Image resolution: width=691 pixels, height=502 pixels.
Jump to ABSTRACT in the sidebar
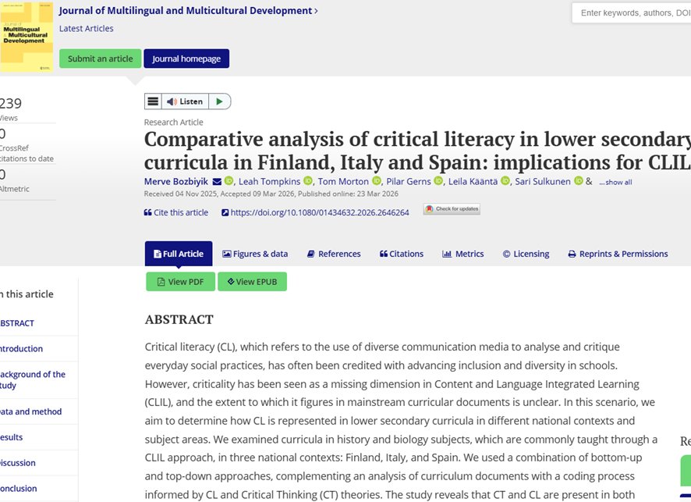coord(17,323)
